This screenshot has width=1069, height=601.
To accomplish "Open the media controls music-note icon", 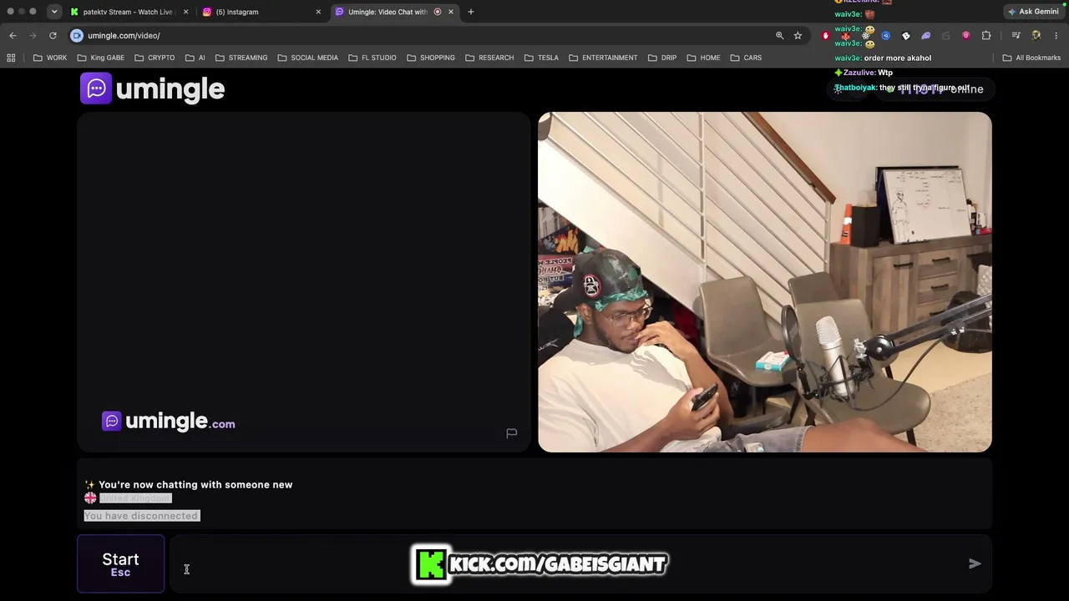I will click(1016, 35).
